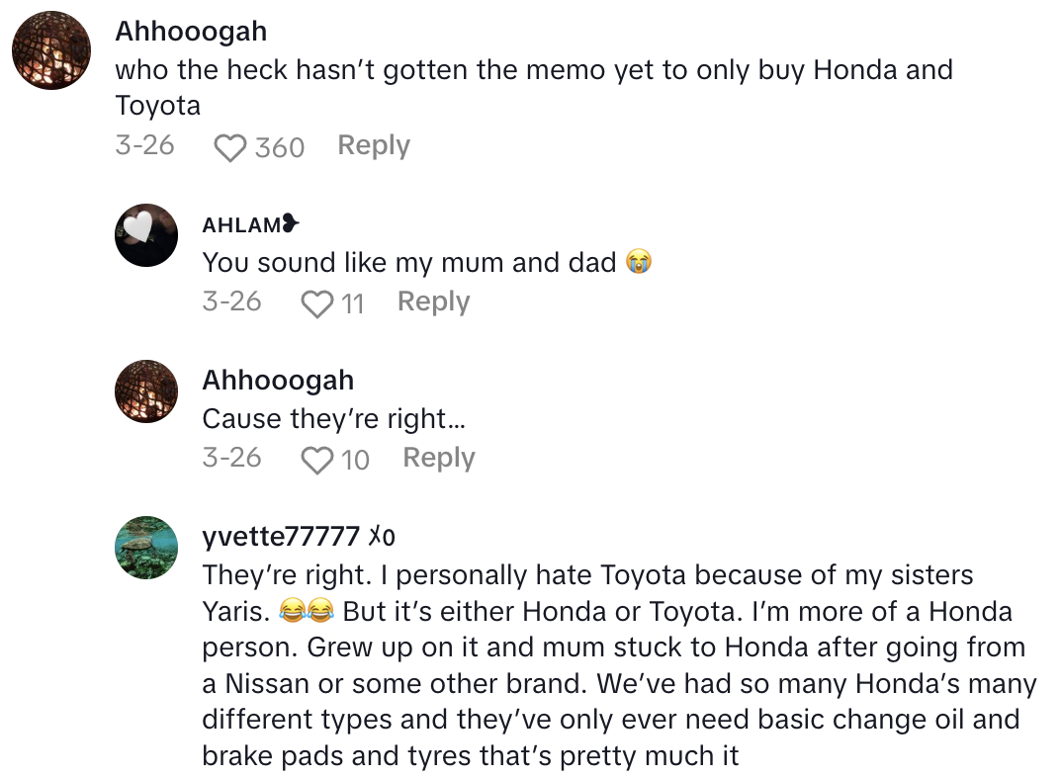
Task: Open the yvette77777 username link
Action: tap(281, 537)
